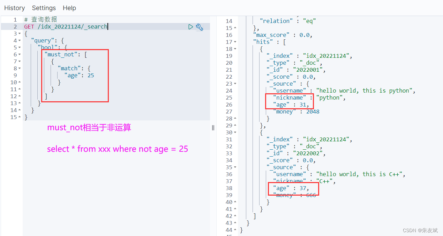
Task: Click fold marker at response line 42
Action: pyautogui.click(x=235, y=216)
